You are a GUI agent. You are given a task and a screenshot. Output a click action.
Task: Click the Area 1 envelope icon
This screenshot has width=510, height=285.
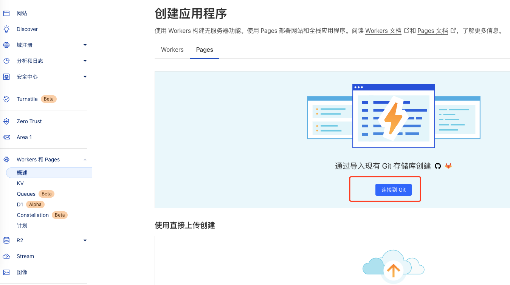[6, 137]
